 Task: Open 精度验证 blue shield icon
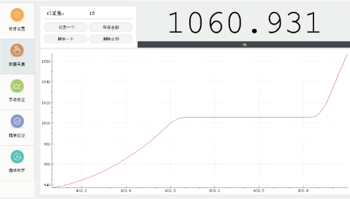(17, 121)
